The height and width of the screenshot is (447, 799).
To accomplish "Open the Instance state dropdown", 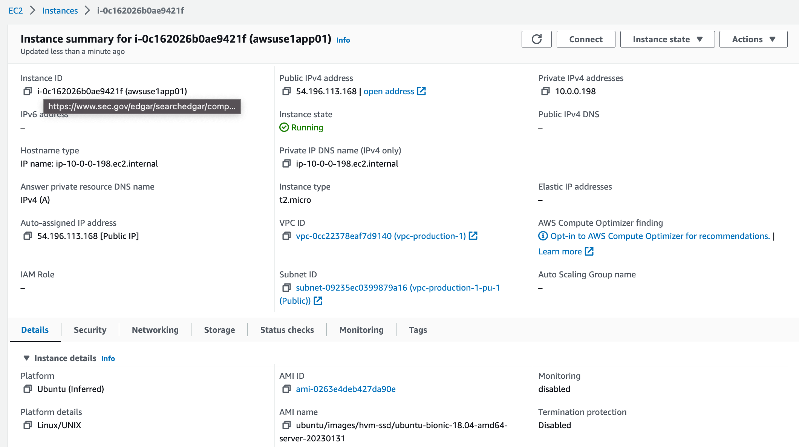I will point(667,39).
